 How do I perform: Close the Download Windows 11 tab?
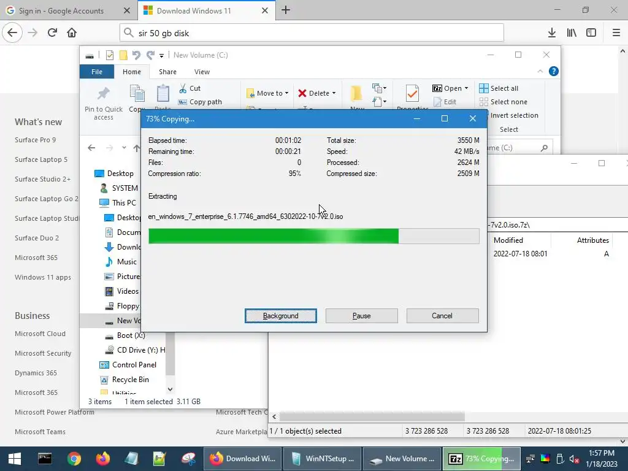pyautogui.click(x=265, y=10)
